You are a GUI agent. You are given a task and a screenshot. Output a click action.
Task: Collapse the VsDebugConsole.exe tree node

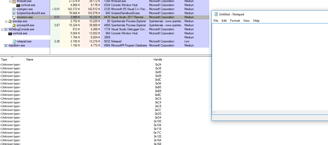click(x=2, y=30)
